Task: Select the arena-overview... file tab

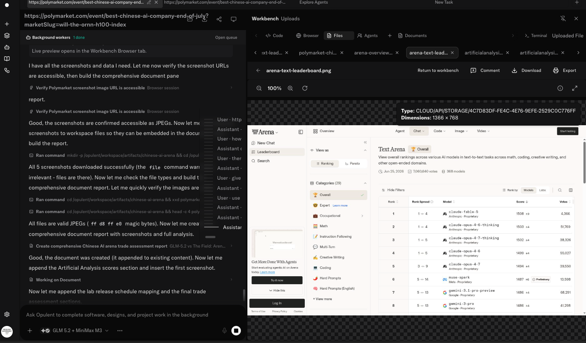Action: pos(373,53)
